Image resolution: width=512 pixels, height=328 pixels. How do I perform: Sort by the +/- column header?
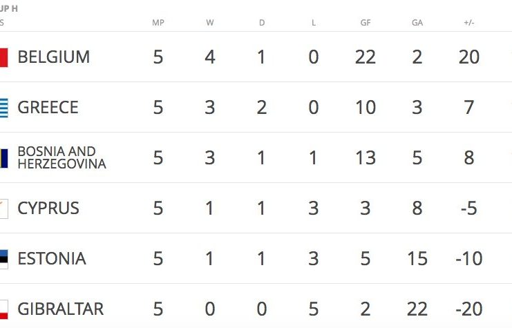[x=469, y=23]
